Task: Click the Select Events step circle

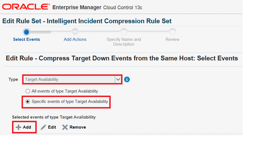Action: [26, 32]
